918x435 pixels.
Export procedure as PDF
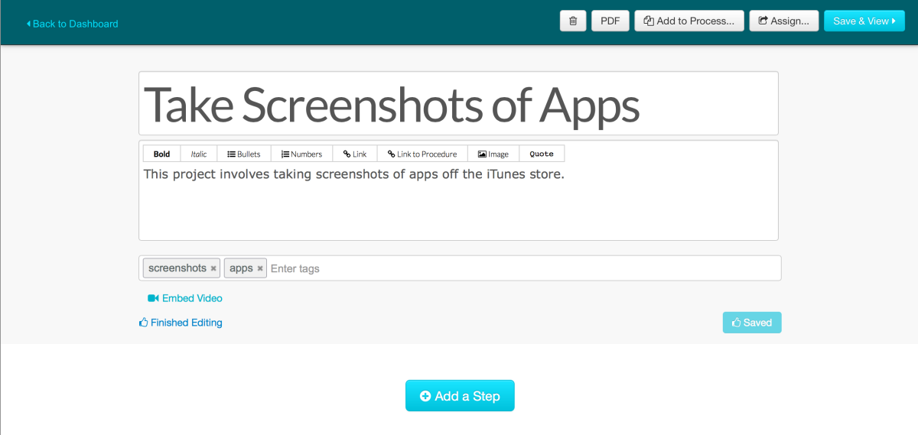(610, 21)
